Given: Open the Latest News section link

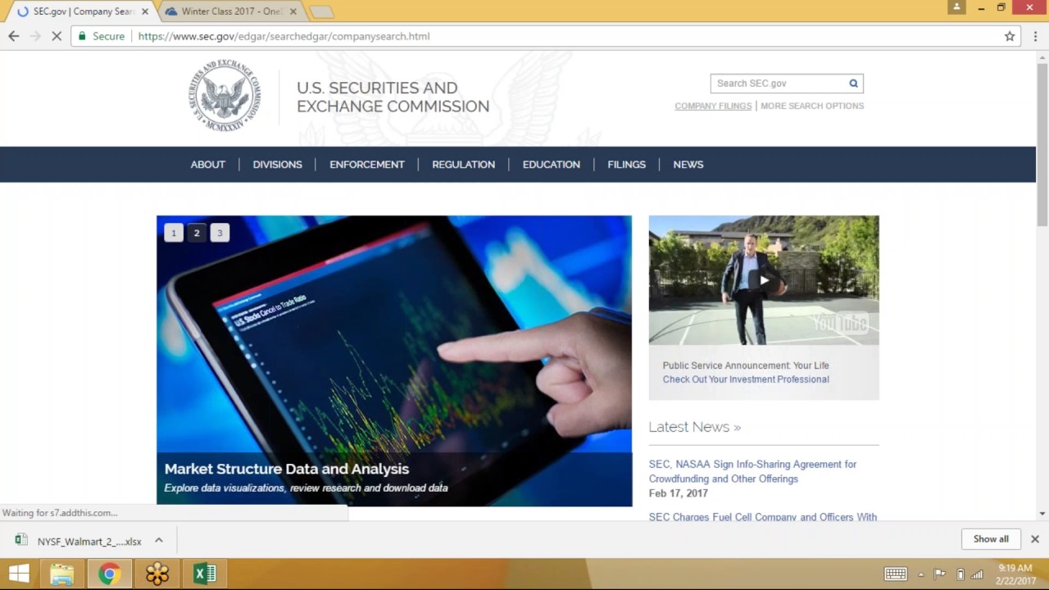Looking at the screenshot, I should [x=695, y=427].
